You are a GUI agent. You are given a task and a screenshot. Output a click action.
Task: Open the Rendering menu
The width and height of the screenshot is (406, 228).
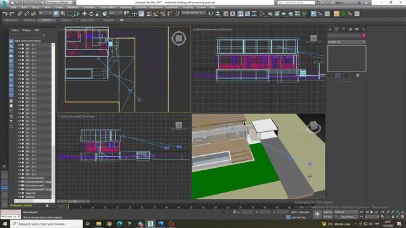126,8
